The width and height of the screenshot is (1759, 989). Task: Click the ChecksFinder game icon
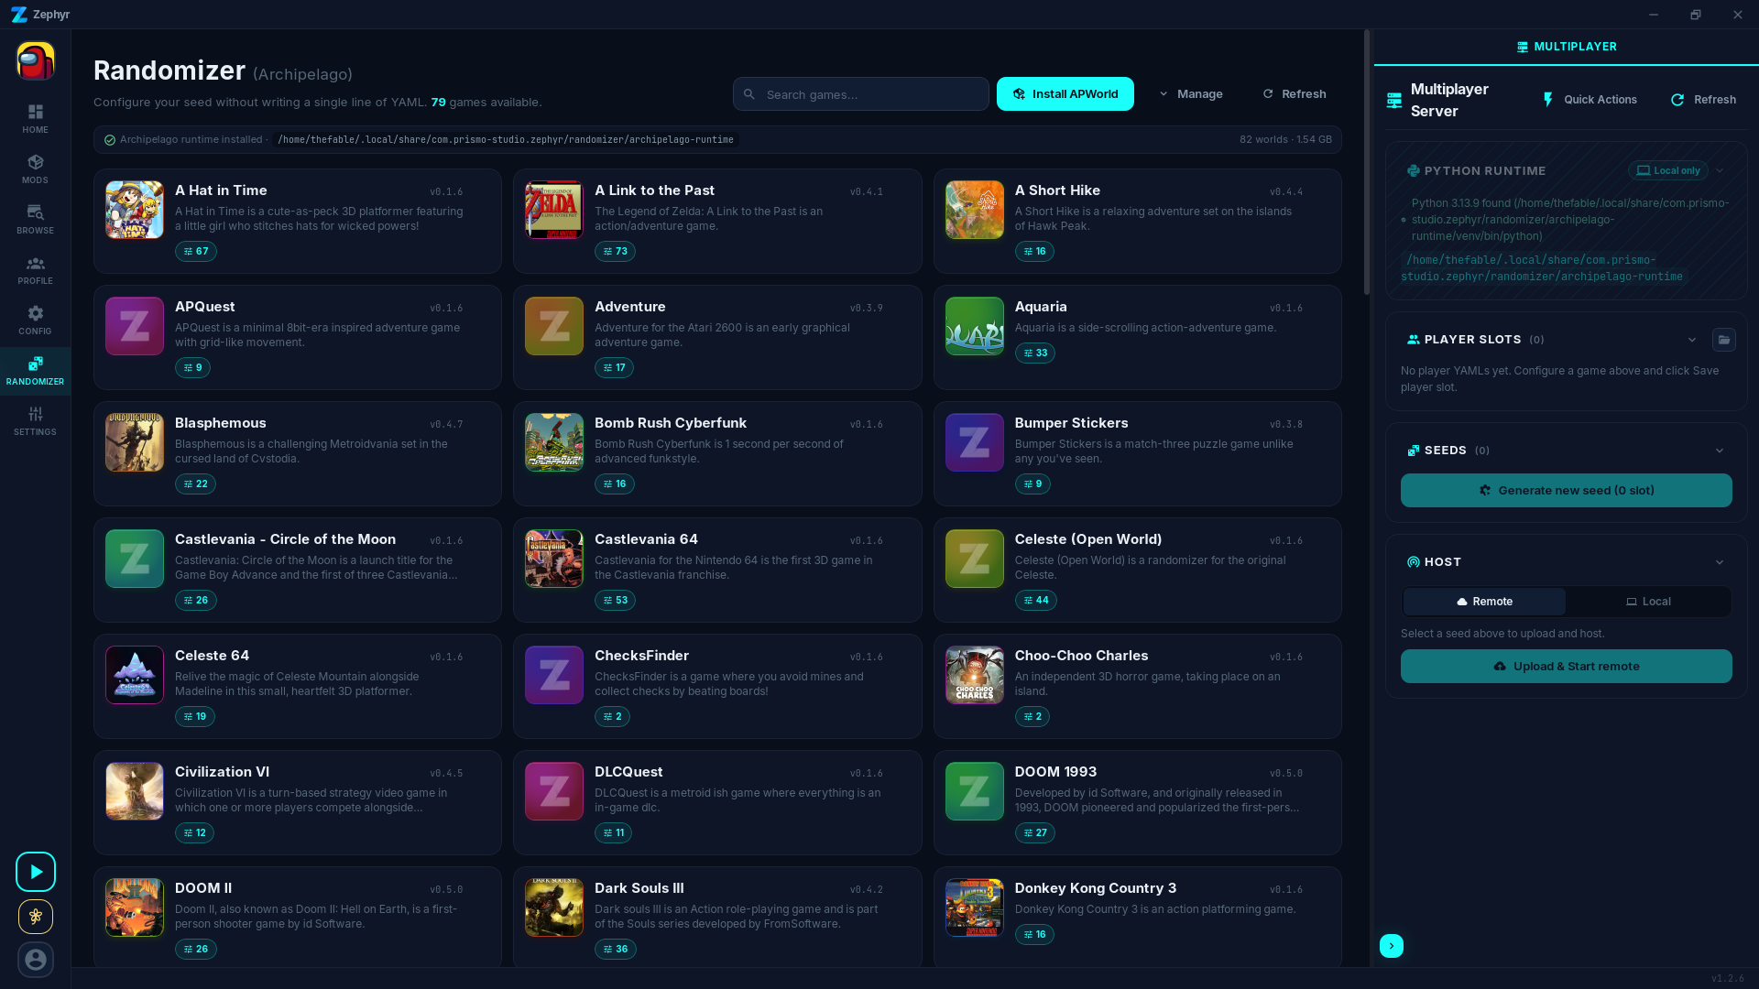(x=554, y=675)
